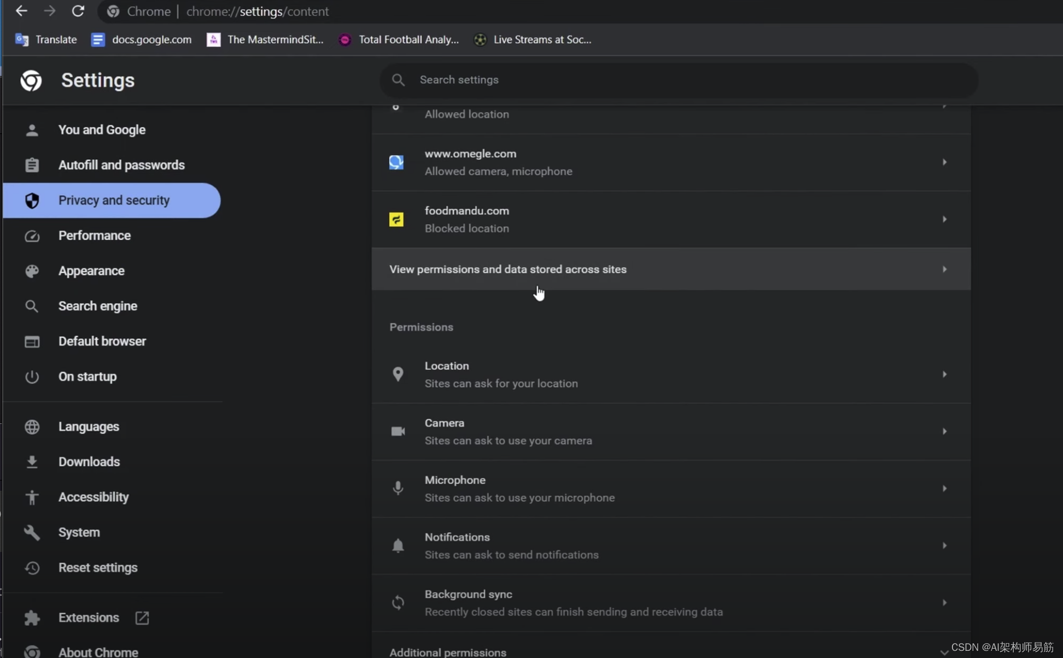Click the On startup power icon

(32, 377)
